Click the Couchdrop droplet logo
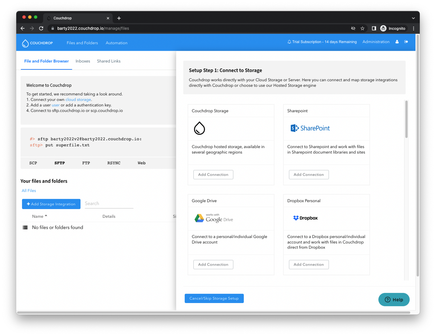This screenshot has height=336, width=436. pos(25,43)
